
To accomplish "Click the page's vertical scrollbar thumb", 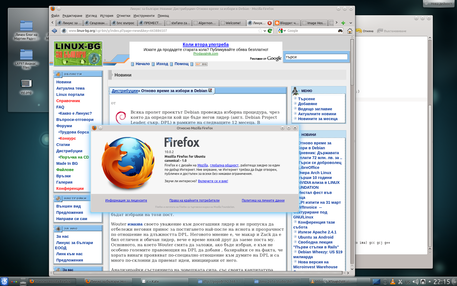I will click(352, 62).
